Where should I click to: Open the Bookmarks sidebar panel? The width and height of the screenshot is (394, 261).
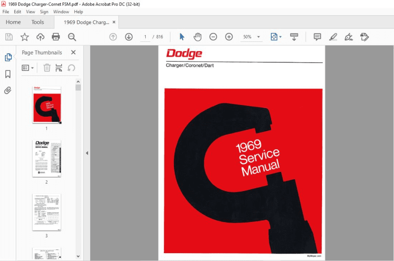[x=8, y=74]
